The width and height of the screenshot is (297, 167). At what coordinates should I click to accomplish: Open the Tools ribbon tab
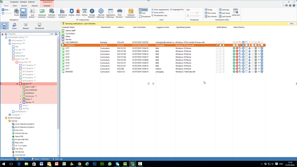[15, 6]
